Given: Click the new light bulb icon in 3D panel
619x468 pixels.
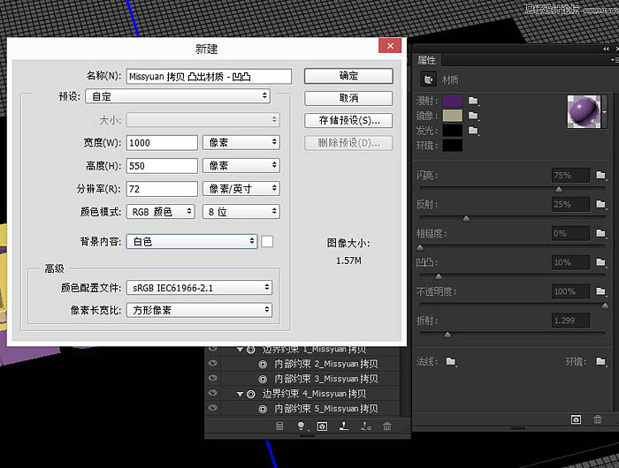Looking at the screenshot, I should (x=301, y=426).
